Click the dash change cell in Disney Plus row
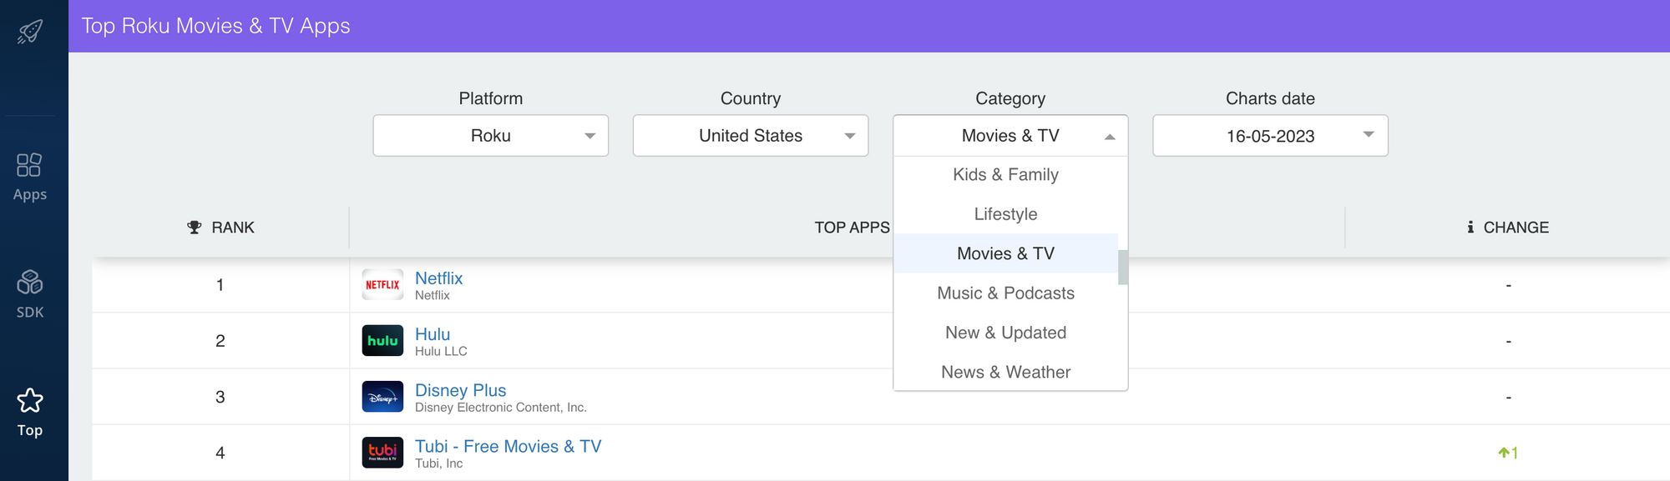The height and width of the screenshot is (481, 1670). point(1508,397)
